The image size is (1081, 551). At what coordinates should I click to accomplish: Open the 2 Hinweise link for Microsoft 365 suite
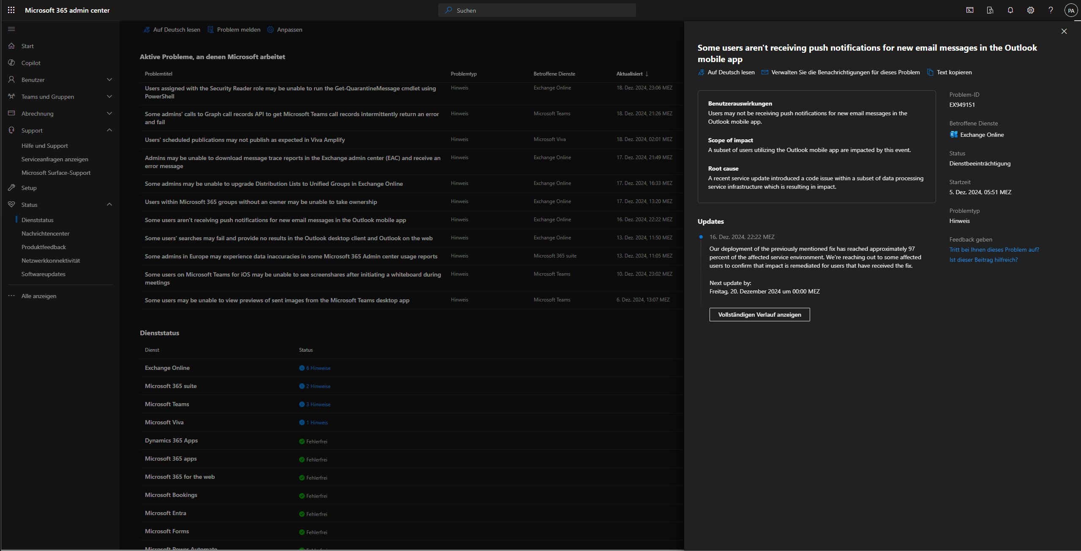[x=318, y=386]
